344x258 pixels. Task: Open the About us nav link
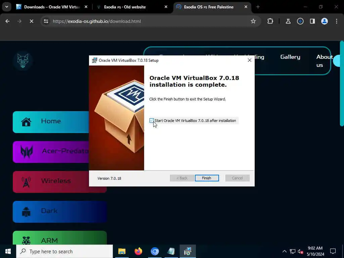(x=324, y=61)
